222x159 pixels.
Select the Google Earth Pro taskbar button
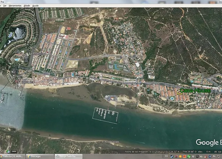69,156
